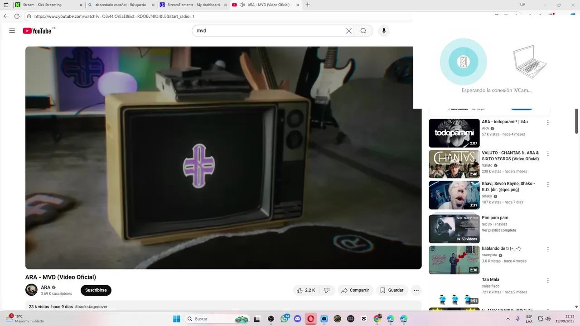Close the Kick Streaming tab
The width and height of the screenshot is (580, 326).
(x=81, y=5)
